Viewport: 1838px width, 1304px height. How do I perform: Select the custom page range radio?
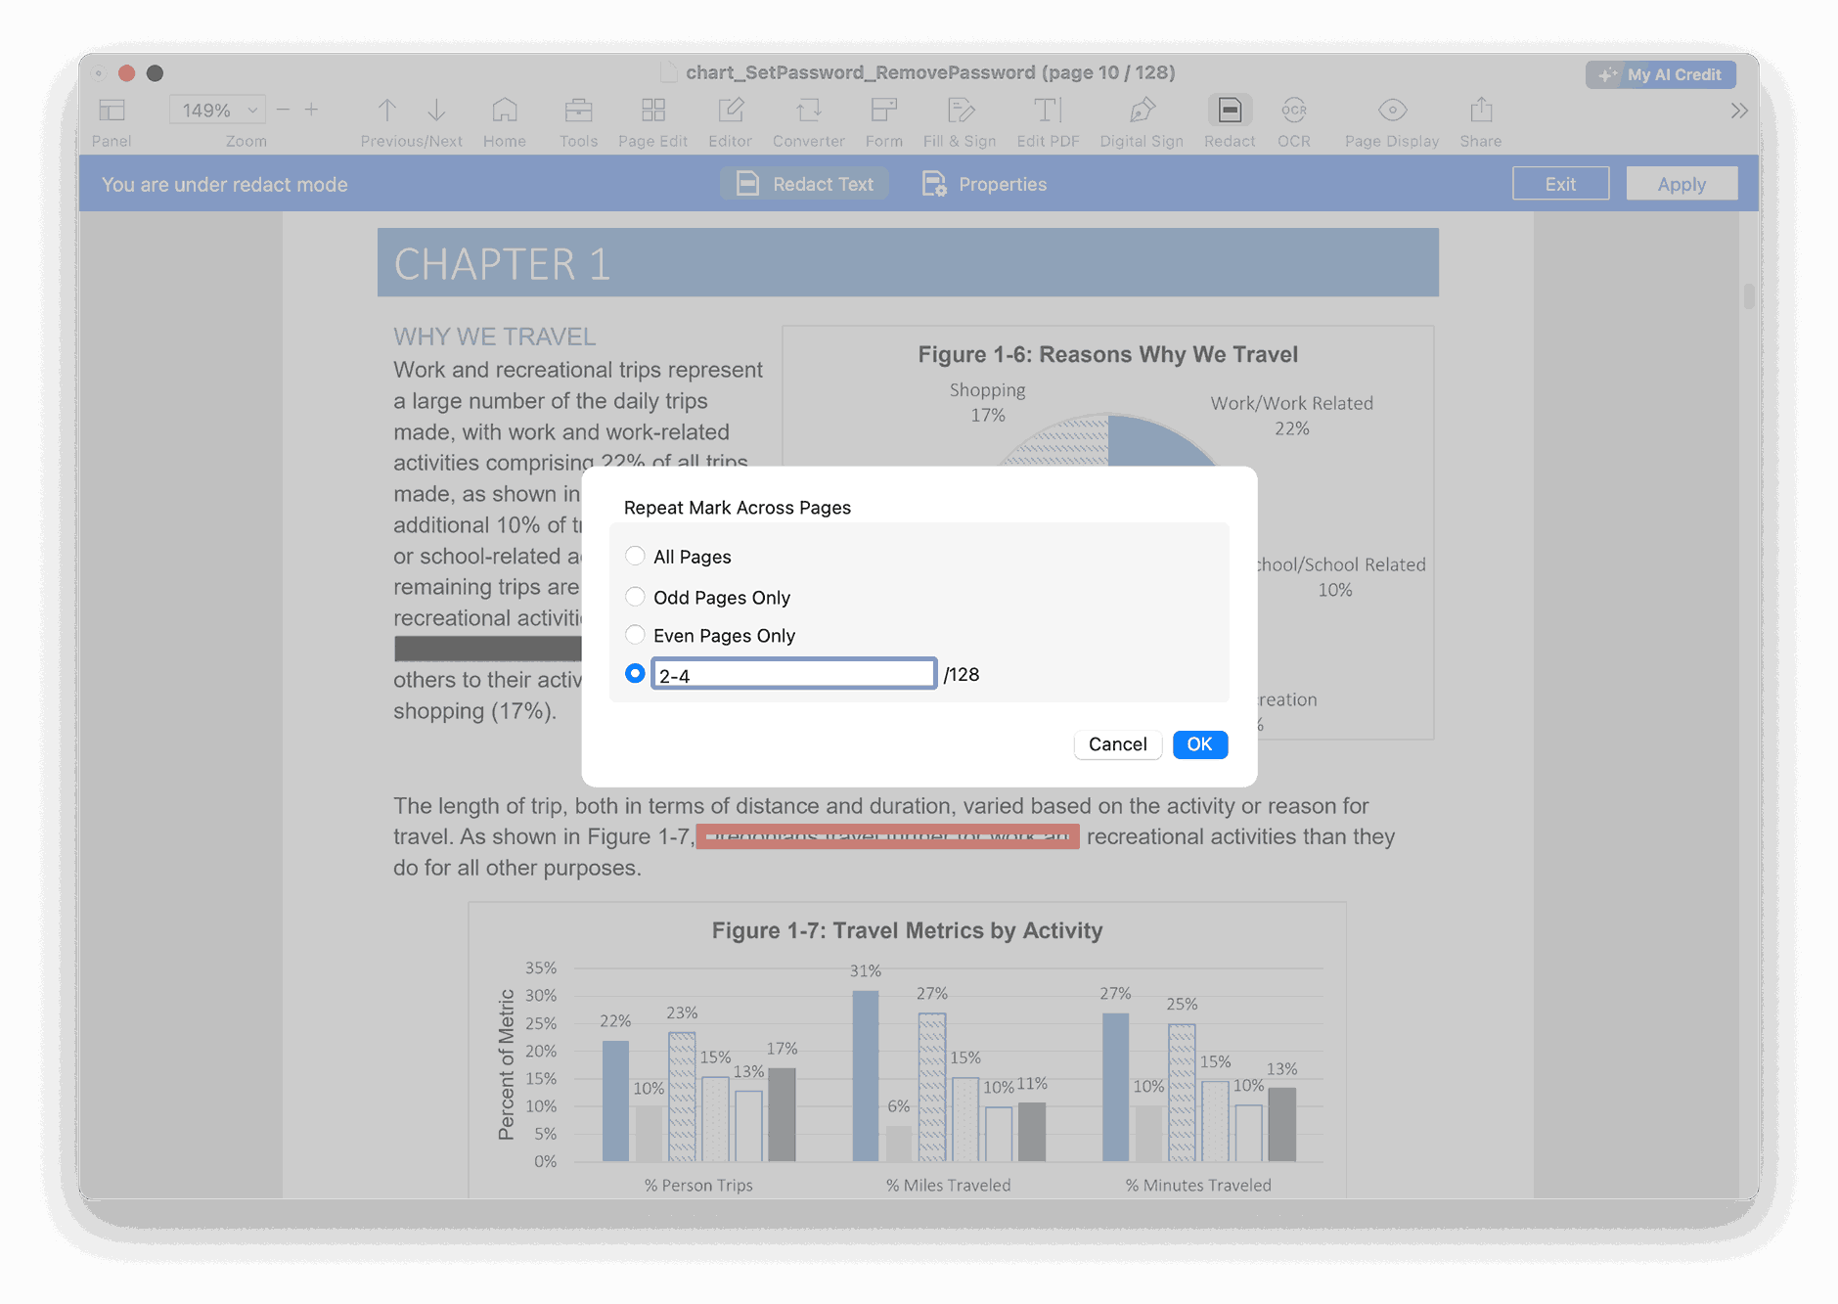(x=635, y=673)
